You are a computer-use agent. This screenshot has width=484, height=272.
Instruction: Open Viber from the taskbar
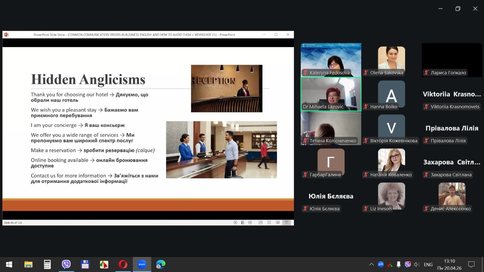pos(66,264)
